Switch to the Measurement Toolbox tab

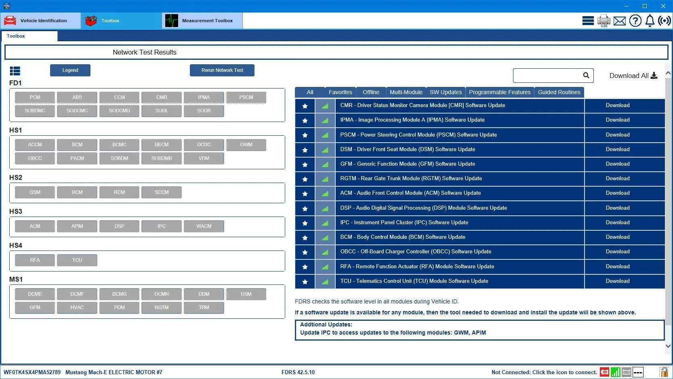point(202,21)
